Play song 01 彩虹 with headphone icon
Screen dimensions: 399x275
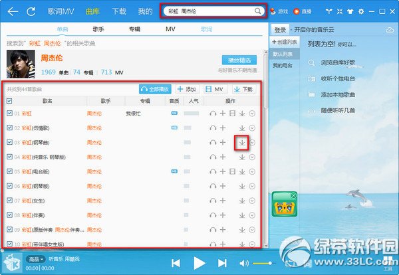(213, 114)
